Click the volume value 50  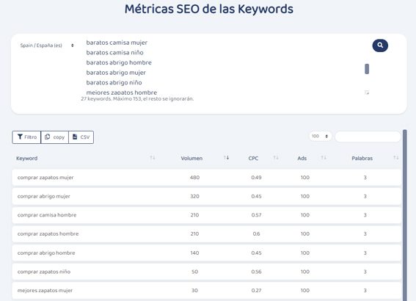(194, 272)
